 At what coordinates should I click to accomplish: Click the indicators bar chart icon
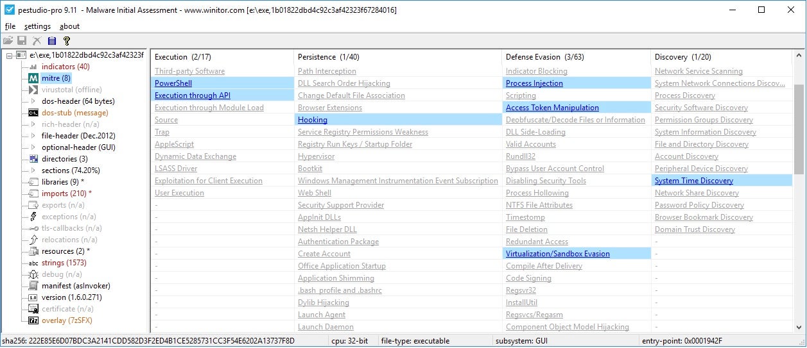click(x=33, y=67)
